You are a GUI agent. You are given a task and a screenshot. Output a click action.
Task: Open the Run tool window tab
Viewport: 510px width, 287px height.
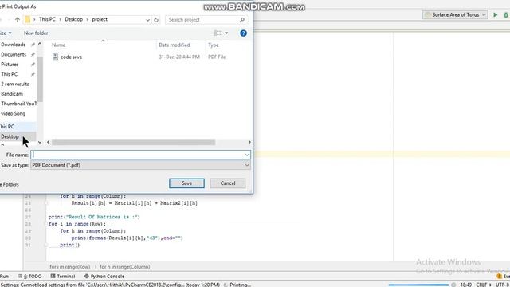[5, 277]
